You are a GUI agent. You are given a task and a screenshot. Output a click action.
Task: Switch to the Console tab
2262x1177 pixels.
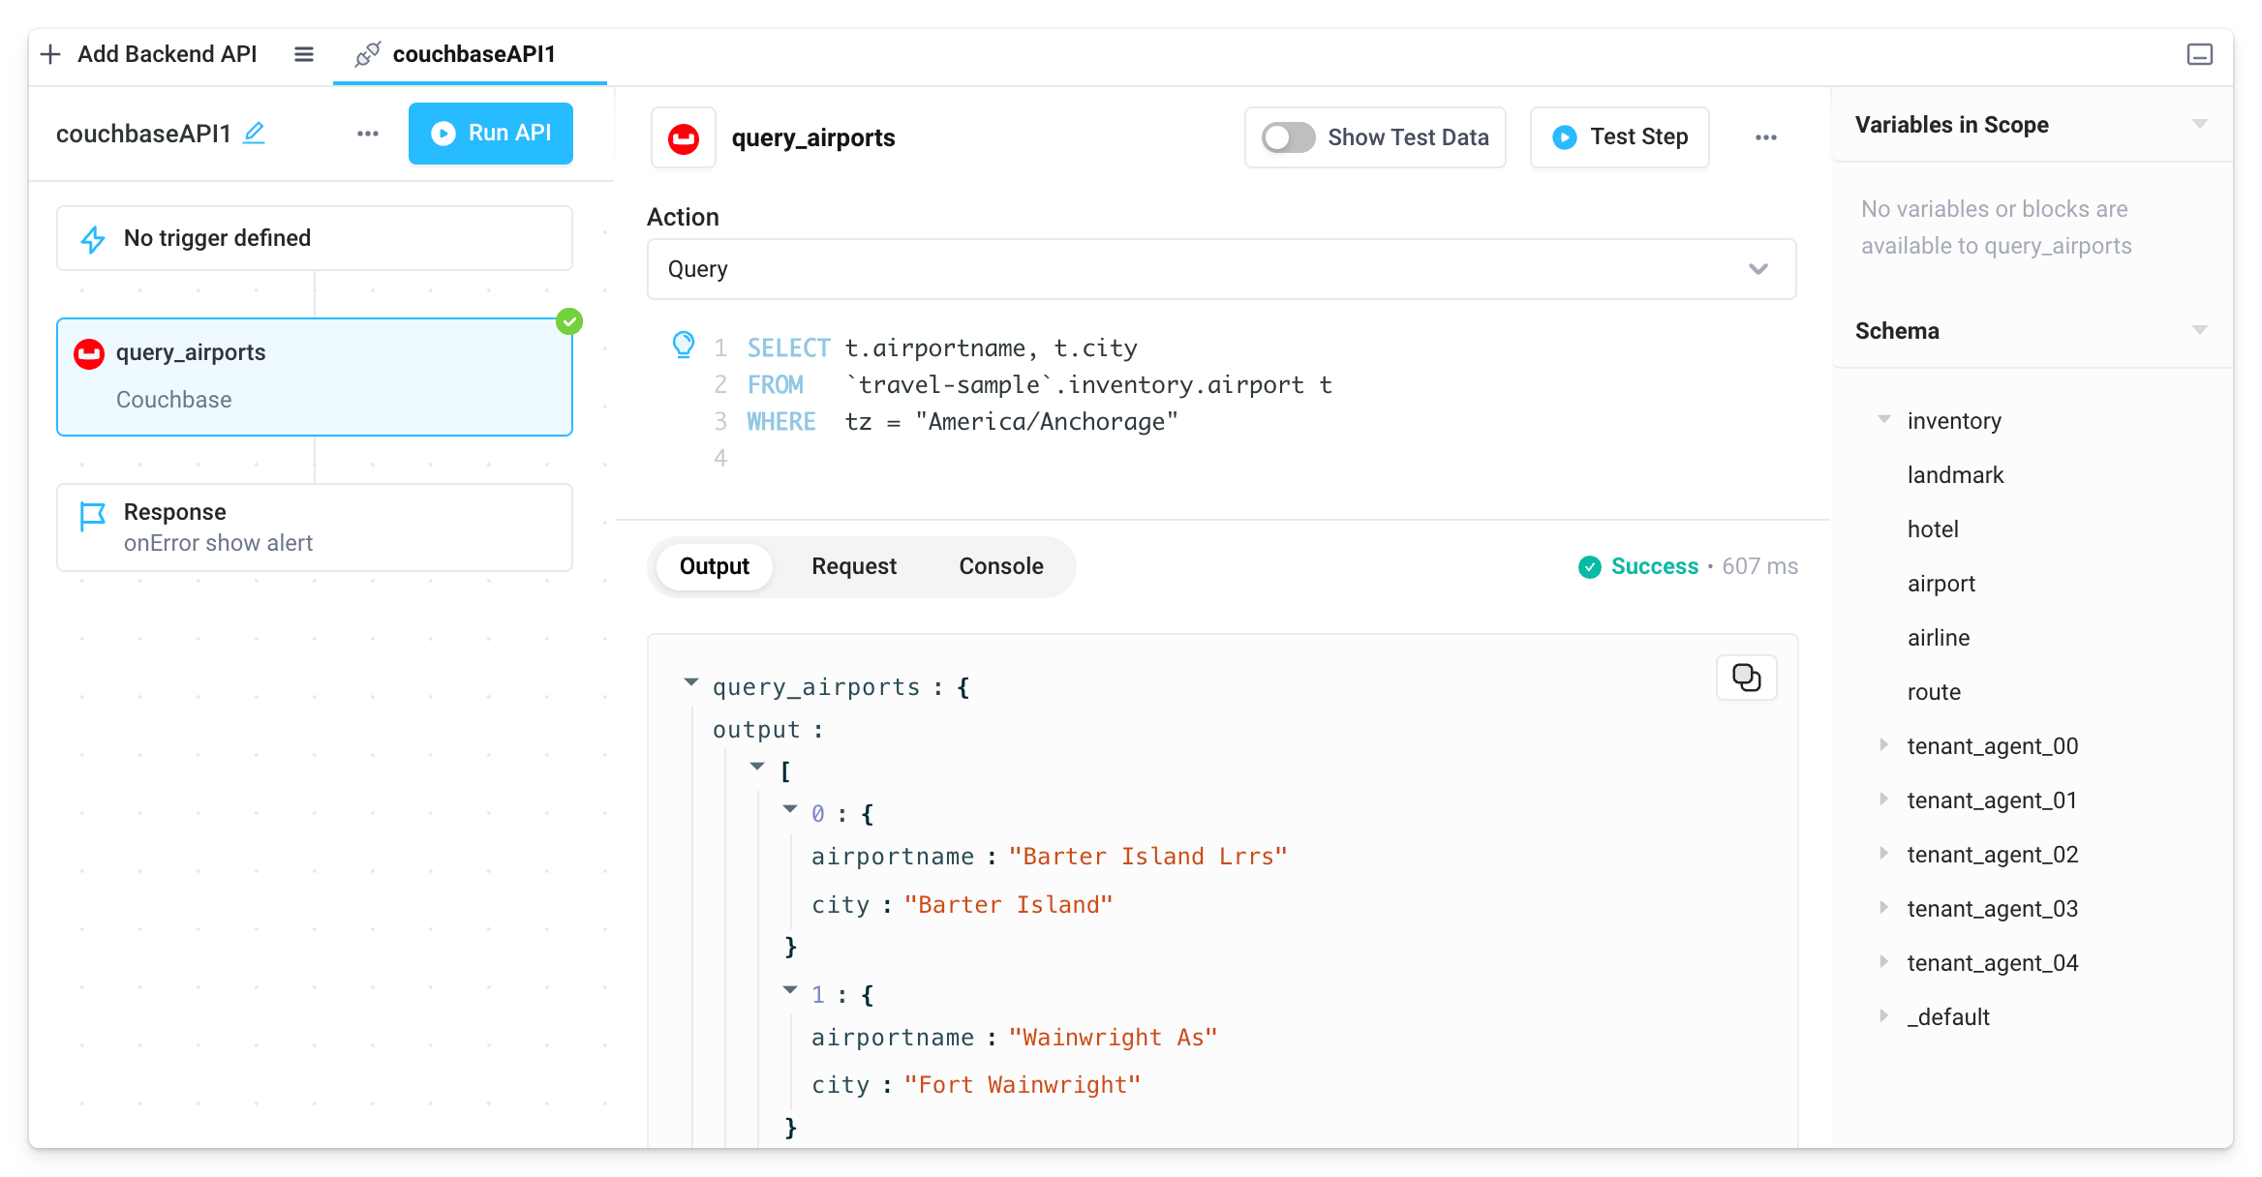[1000, 566]
